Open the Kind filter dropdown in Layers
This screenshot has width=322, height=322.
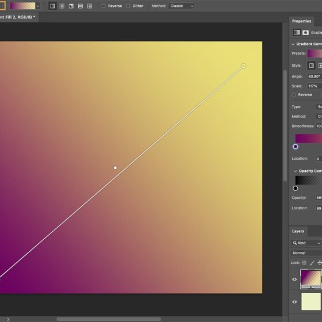coord(306,243)
